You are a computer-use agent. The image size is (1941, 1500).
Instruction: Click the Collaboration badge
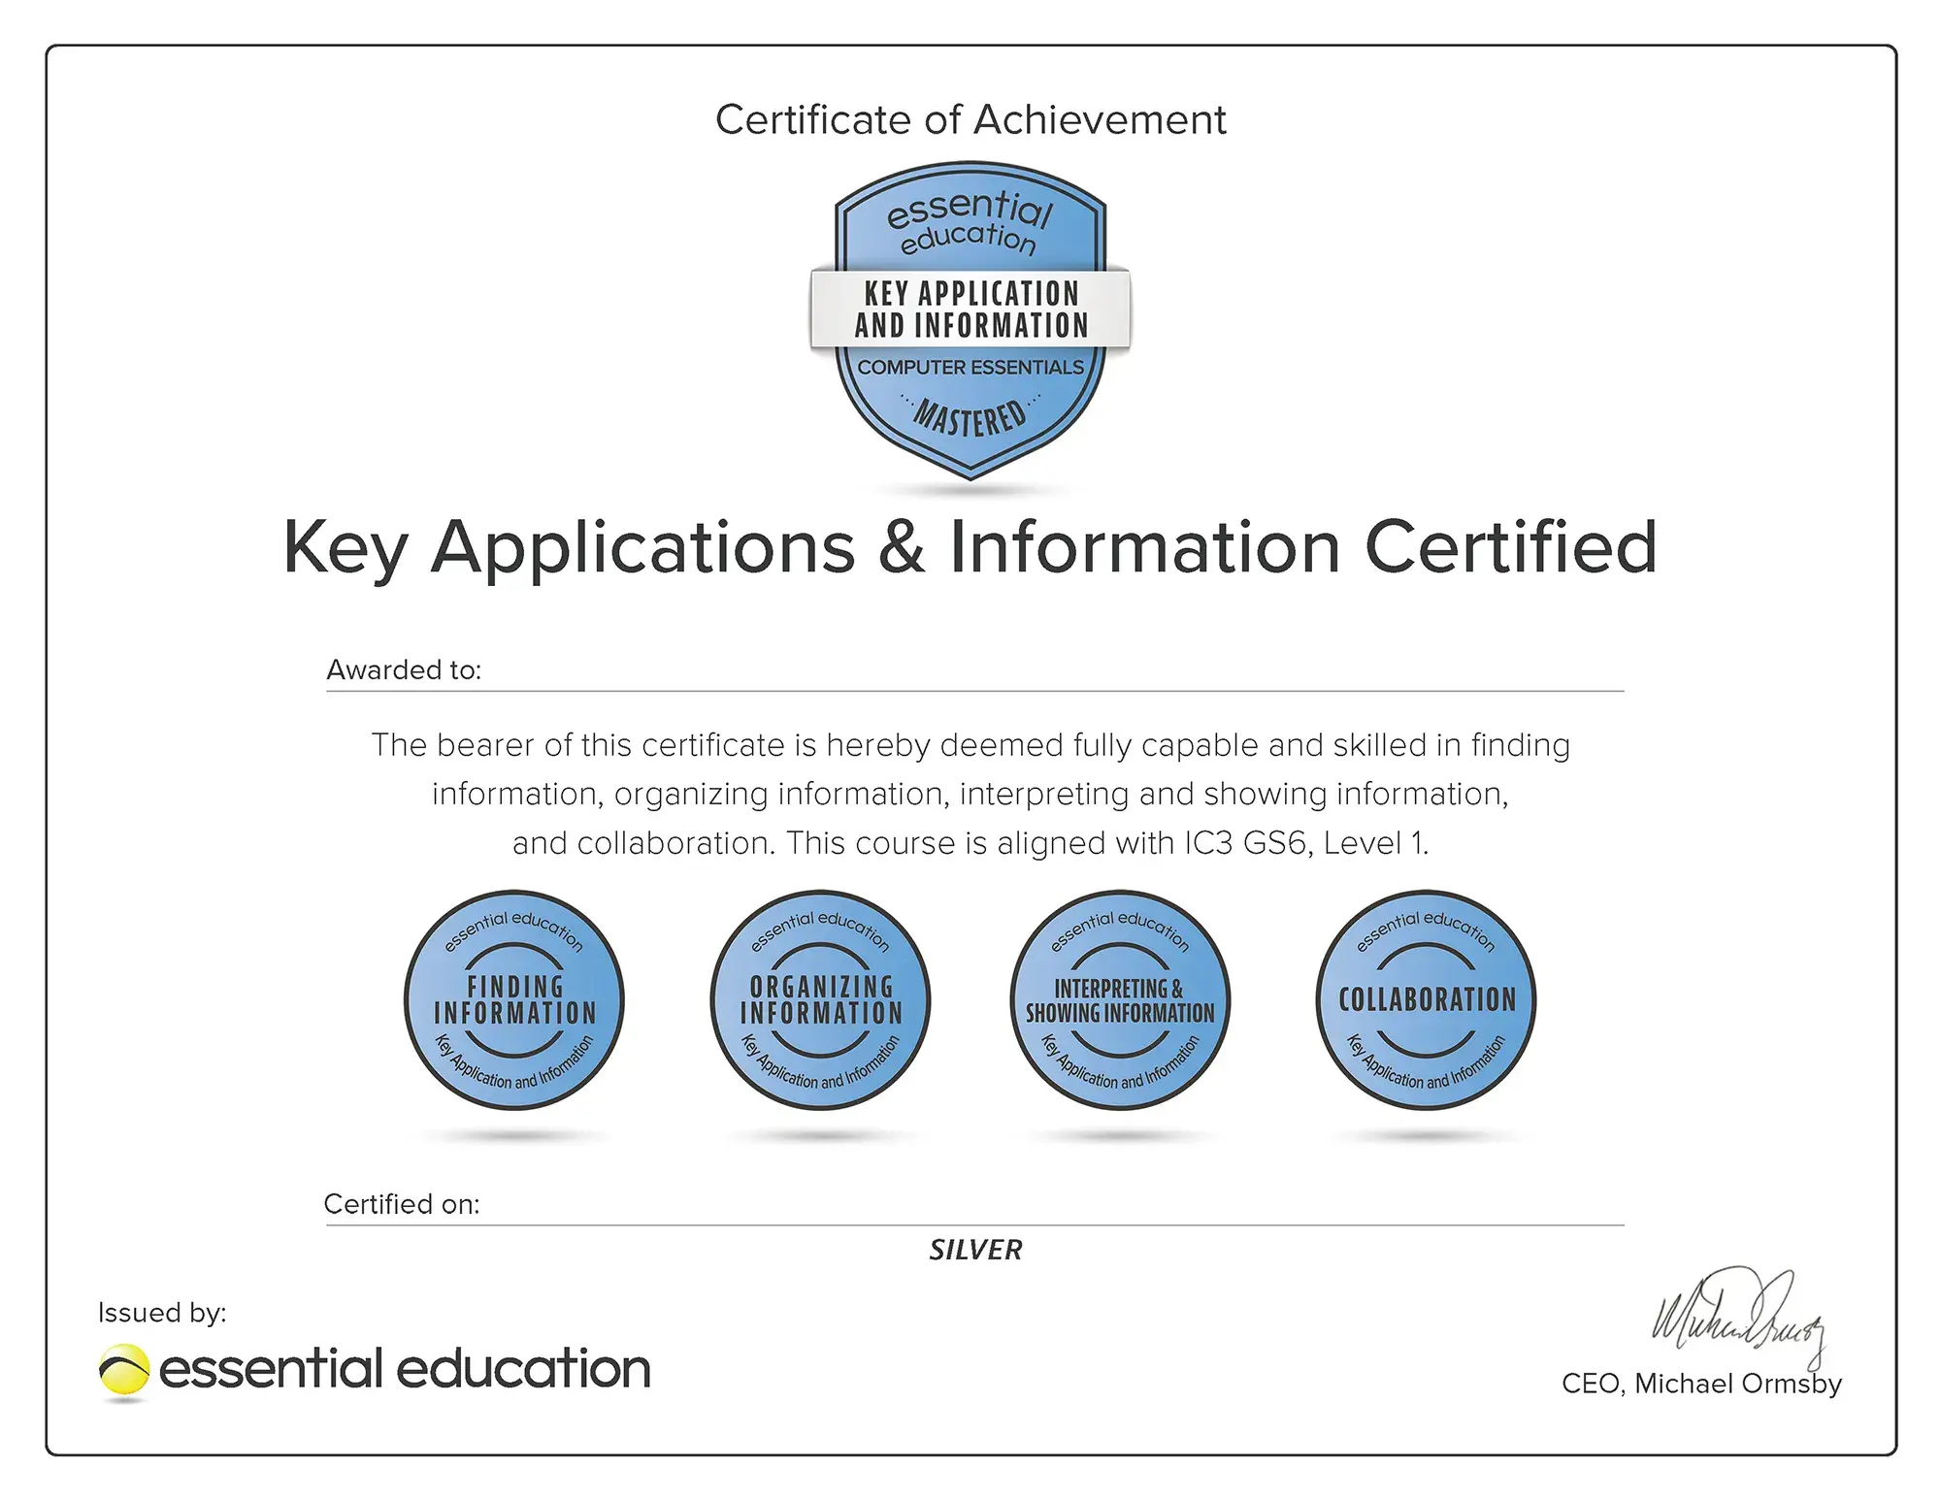[x=1426, y=1000]
